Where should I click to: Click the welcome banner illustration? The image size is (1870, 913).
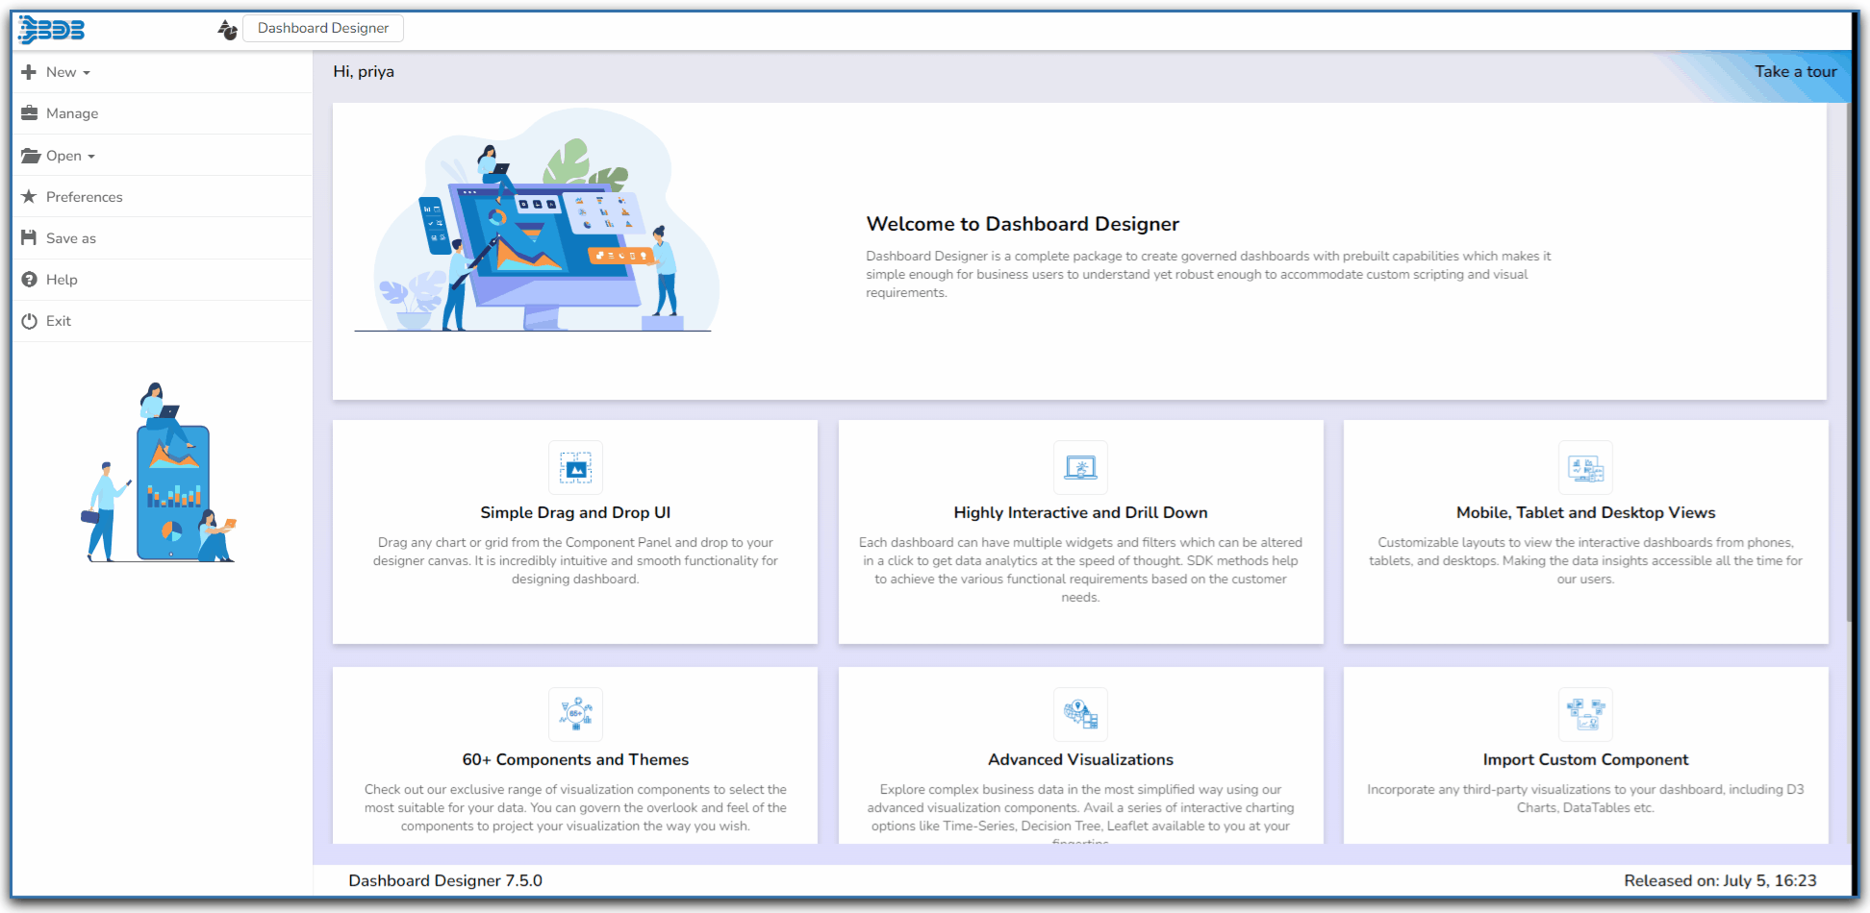coord(539,226)
